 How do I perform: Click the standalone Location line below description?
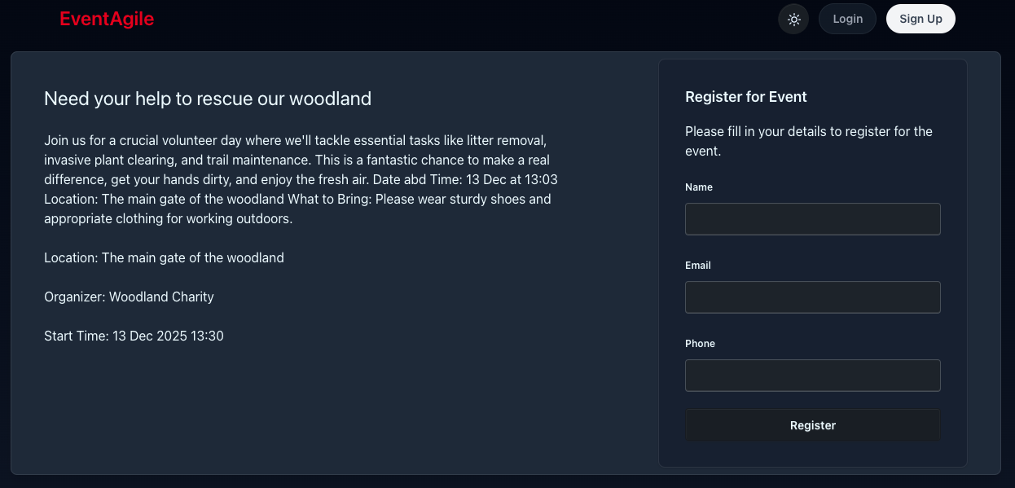[164, 257]
